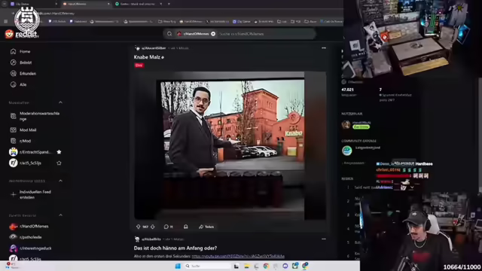Share the Knabe Malz post via Teilen
The image size is (482, 271).
[x=206, y=227]
